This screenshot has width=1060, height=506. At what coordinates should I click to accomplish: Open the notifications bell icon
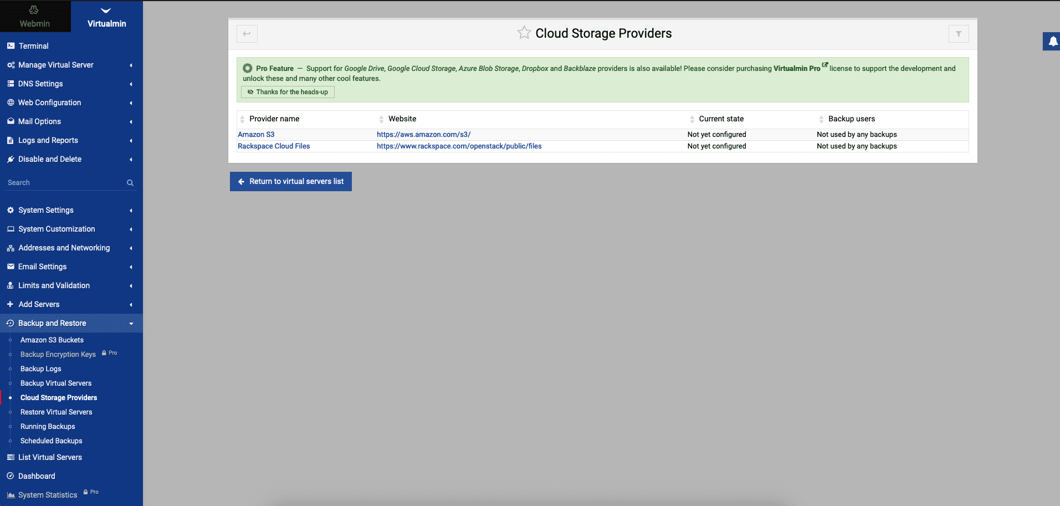pos(1052,42)
